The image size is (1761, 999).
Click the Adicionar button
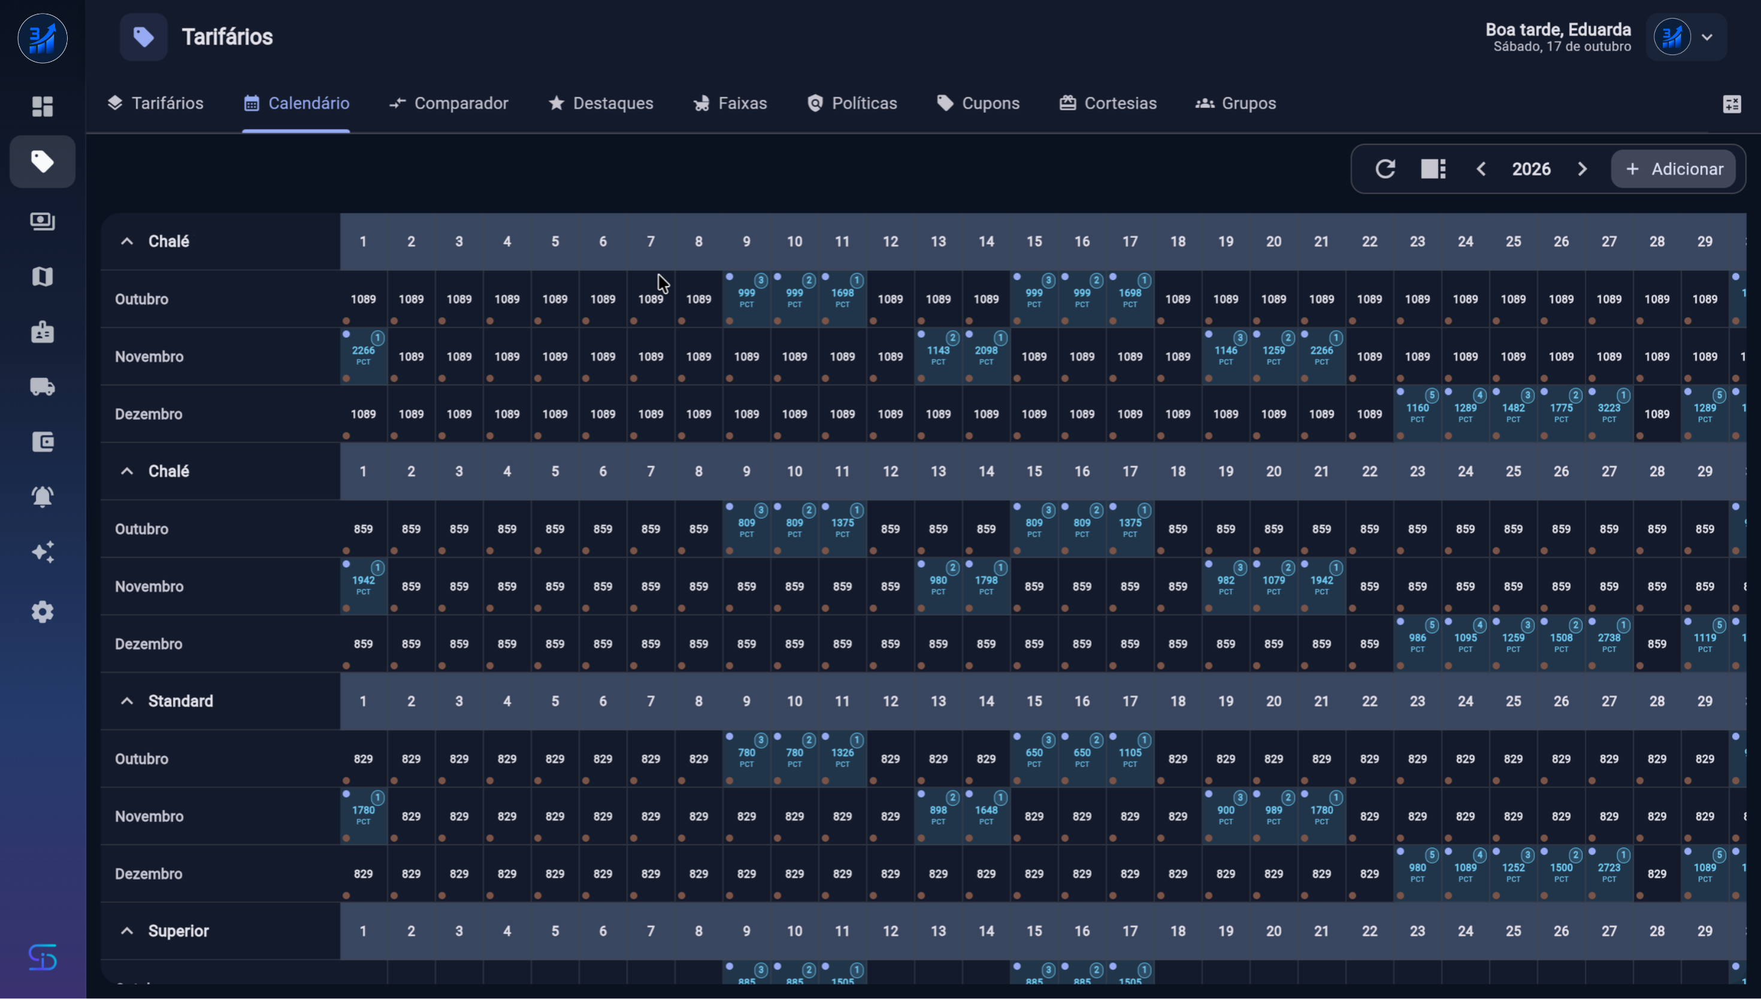(x=1673, y=169)
